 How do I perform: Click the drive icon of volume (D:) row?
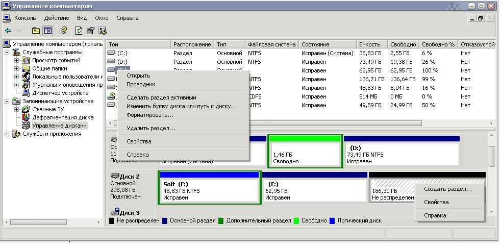click(111, 61)
